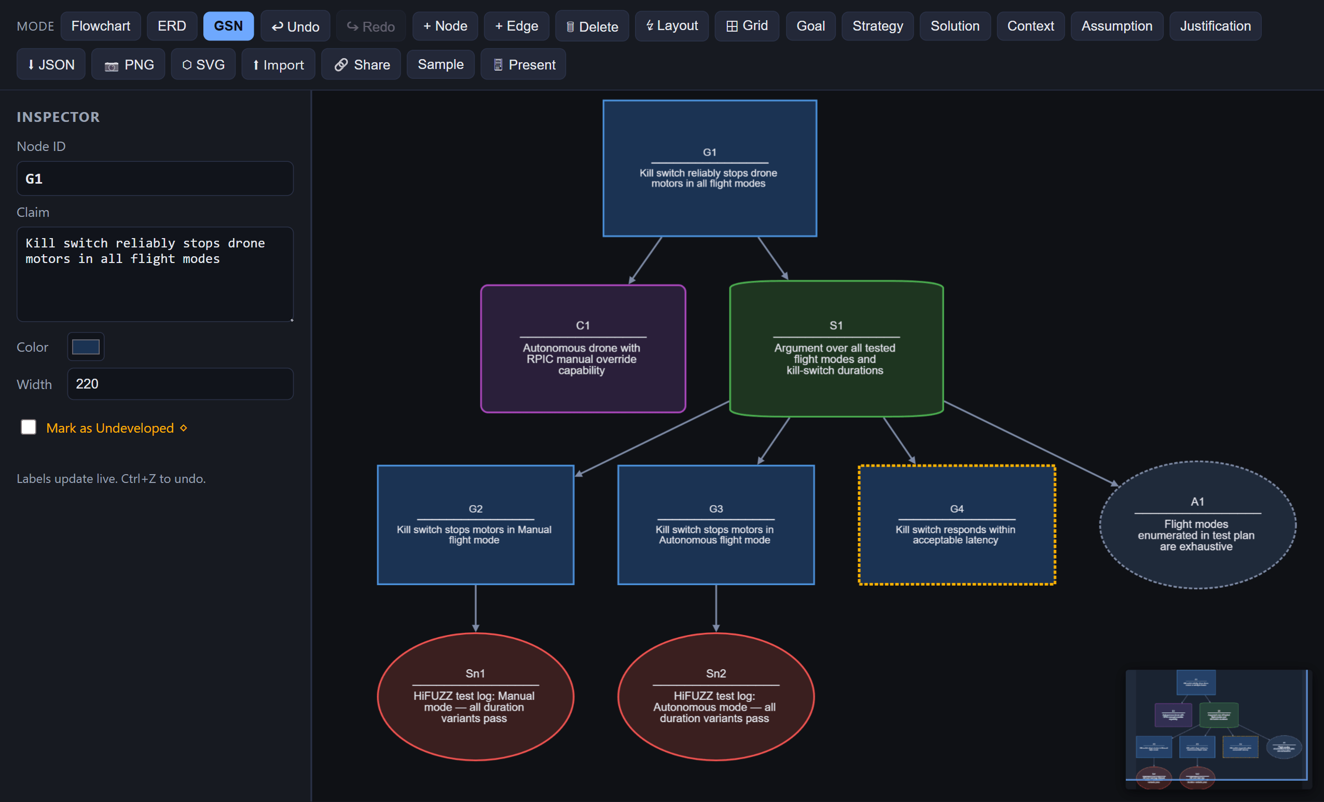Download diagram as JSON
Image resolution: width=1324 pixels, height=802 pixels.
click(51, 64)
